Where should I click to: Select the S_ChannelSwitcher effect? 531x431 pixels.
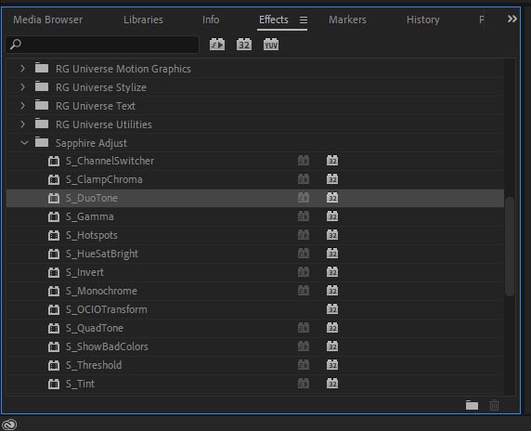point(110,161)
